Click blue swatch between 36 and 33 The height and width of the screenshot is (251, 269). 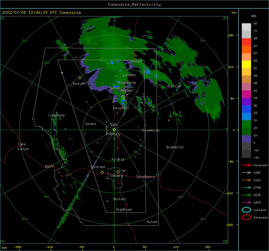tap(246, 109)
